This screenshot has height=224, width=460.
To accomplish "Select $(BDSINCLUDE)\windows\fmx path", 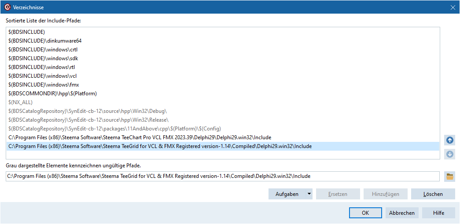I will pos(223,85).
